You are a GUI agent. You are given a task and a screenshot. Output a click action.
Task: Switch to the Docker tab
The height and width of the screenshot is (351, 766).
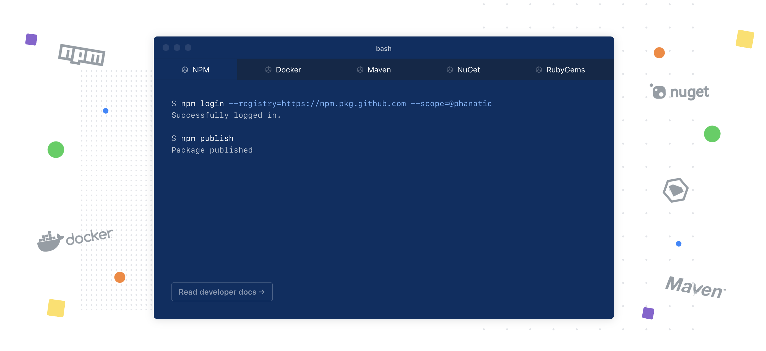[x=288, y=70]
